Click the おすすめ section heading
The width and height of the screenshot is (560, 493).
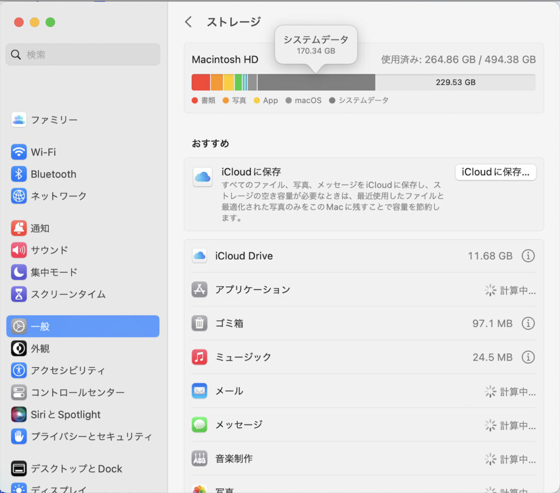[211, 143]
